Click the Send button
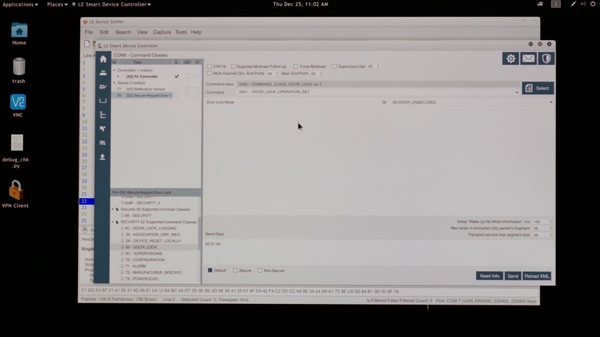 [513, 276]
